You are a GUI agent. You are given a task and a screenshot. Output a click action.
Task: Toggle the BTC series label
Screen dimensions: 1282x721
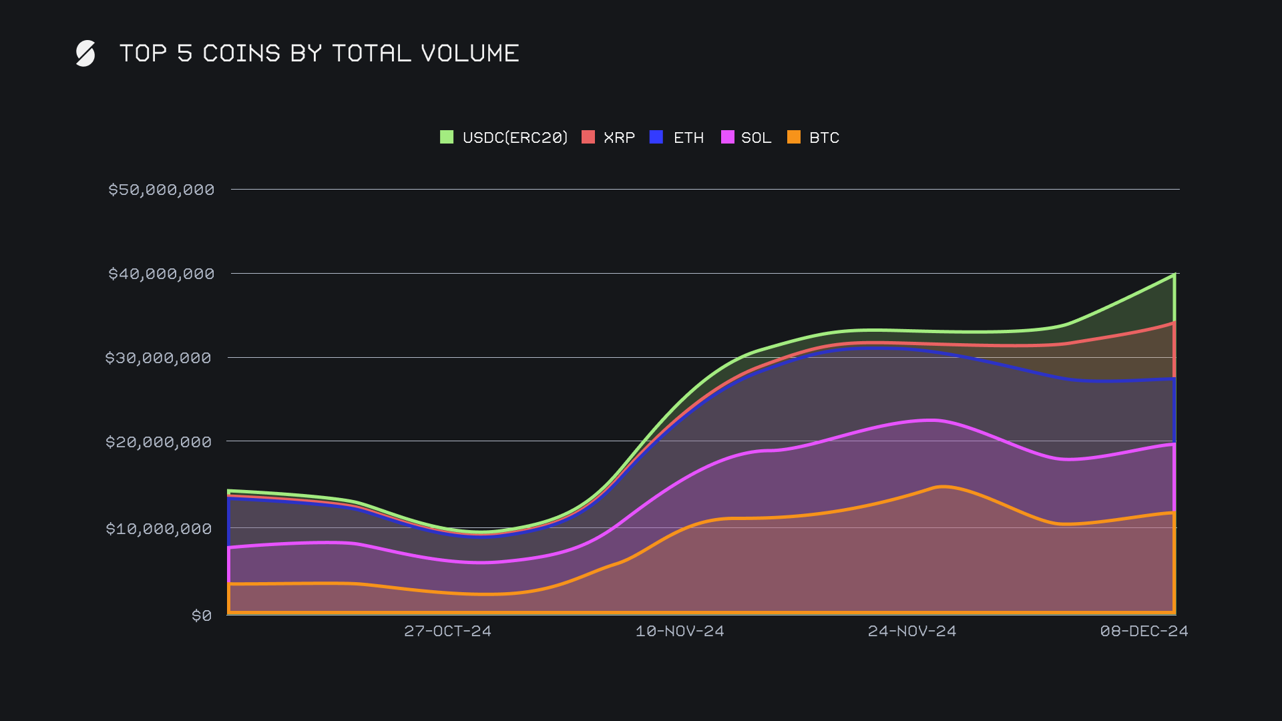pos(824,138)
